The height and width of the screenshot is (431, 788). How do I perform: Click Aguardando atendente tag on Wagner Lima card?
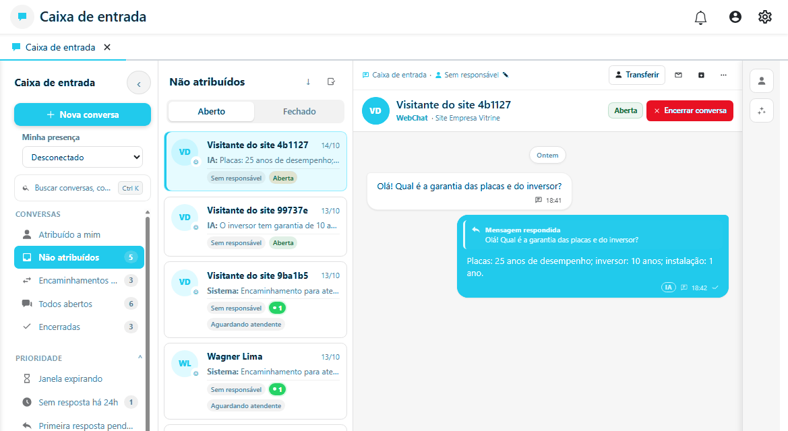(x=246, y=406)
